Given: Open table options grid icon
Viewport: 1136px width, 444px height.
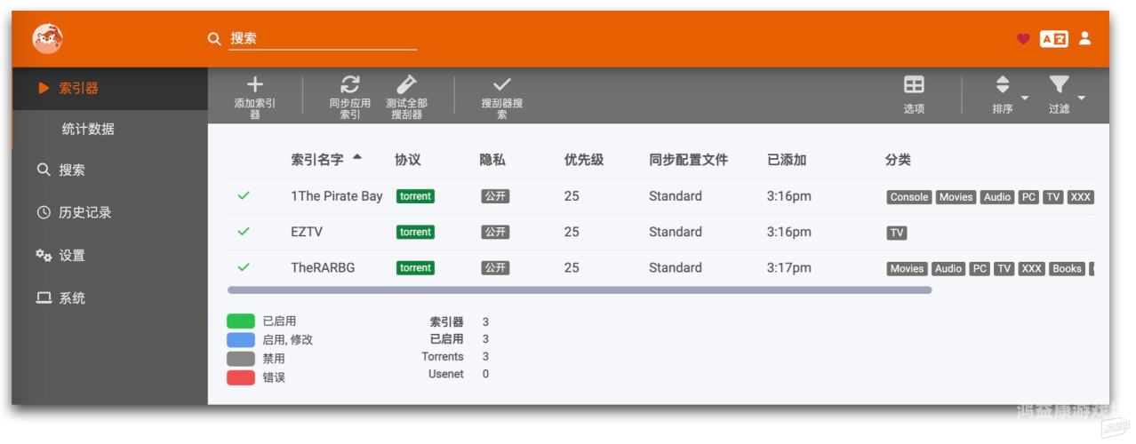Looking at the screenshot, I should coord(914,85).
